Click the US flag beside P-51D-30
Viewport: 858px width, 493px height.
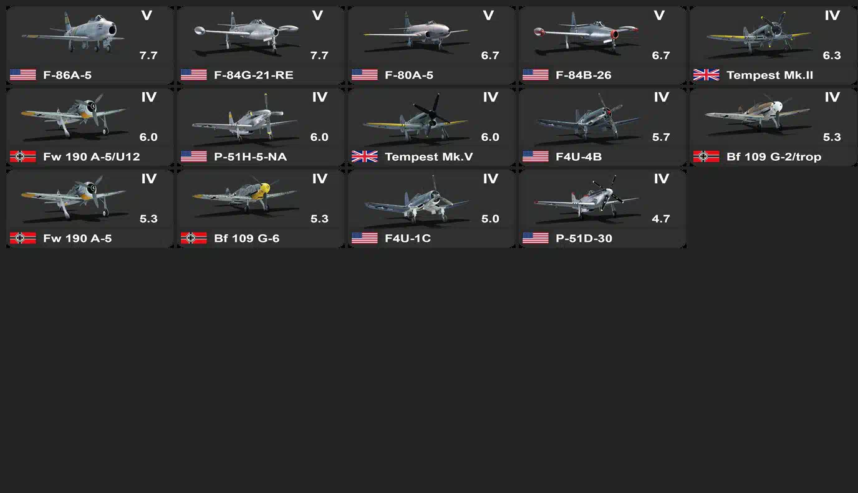(536, 238)
